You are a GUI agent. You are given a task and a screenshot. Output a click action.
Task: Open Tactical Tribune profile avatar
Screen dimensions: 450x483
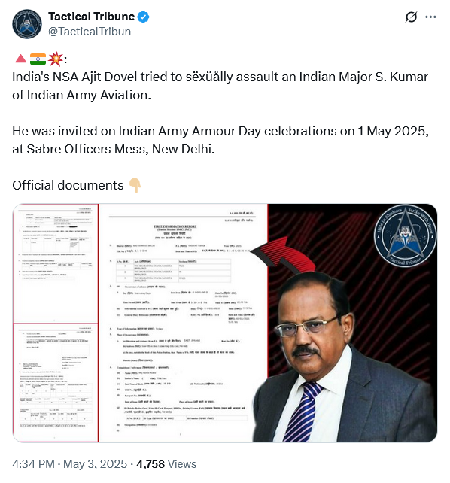[27, 24]
